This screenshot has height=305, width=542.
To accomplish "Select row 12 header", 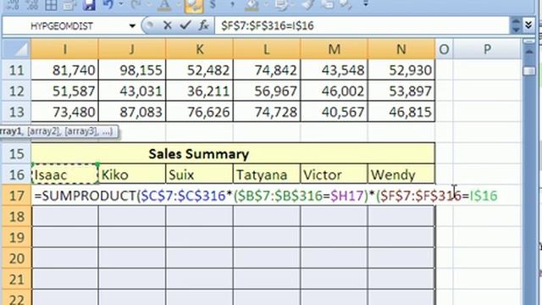I will coord(17,91).
